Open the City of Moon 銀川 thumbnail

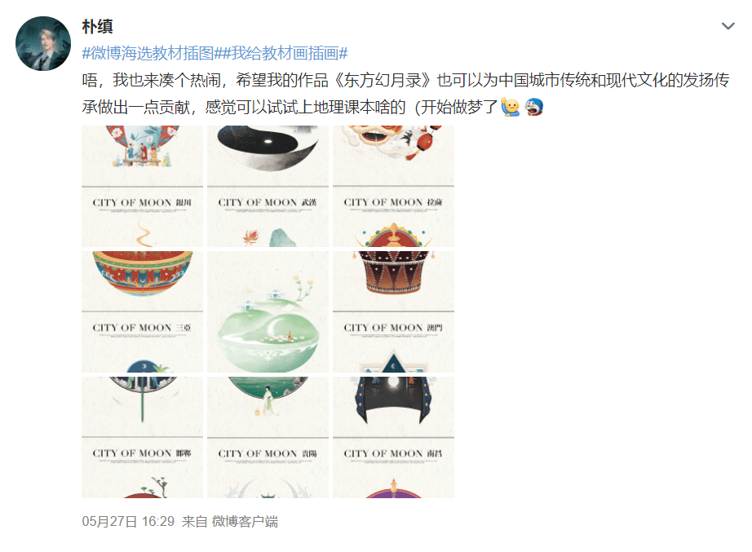coord(143,187)
